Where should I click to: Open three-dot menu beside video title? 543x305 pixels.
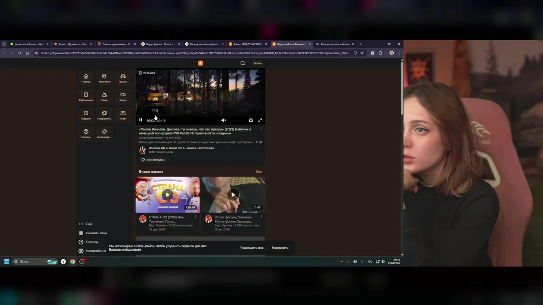tap(261, 129)
